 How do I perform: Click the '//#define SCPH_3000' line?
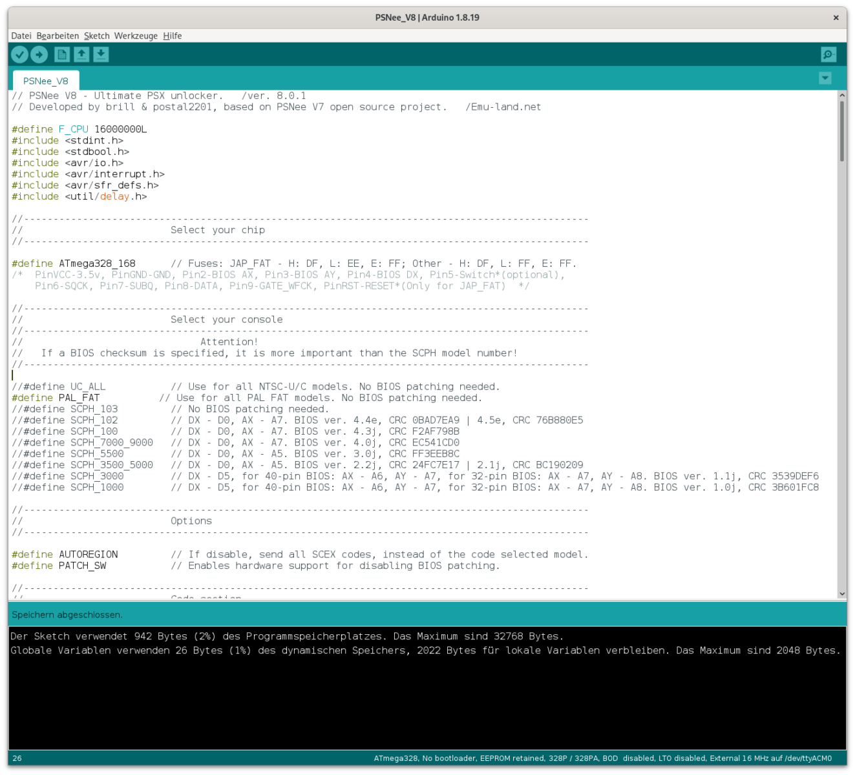point(416,477)
